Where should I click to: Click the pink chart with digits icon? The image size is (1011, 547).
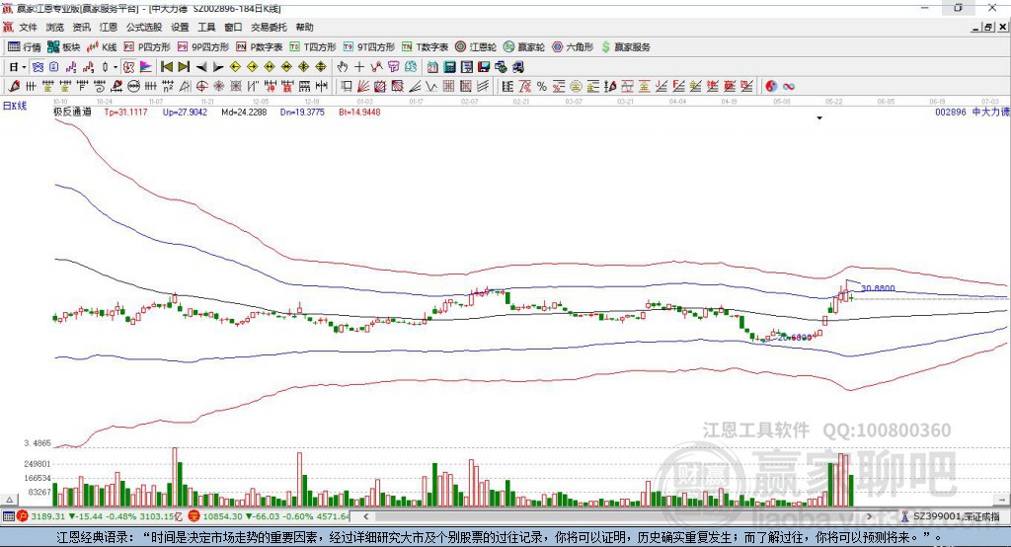(x=70, y=67)
